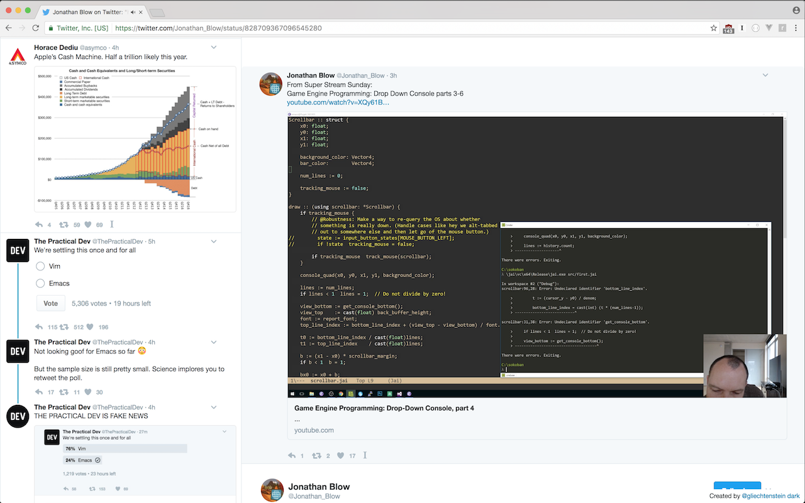Click the Vote button
The image size is (805, 503).
(x=51, y=303)
